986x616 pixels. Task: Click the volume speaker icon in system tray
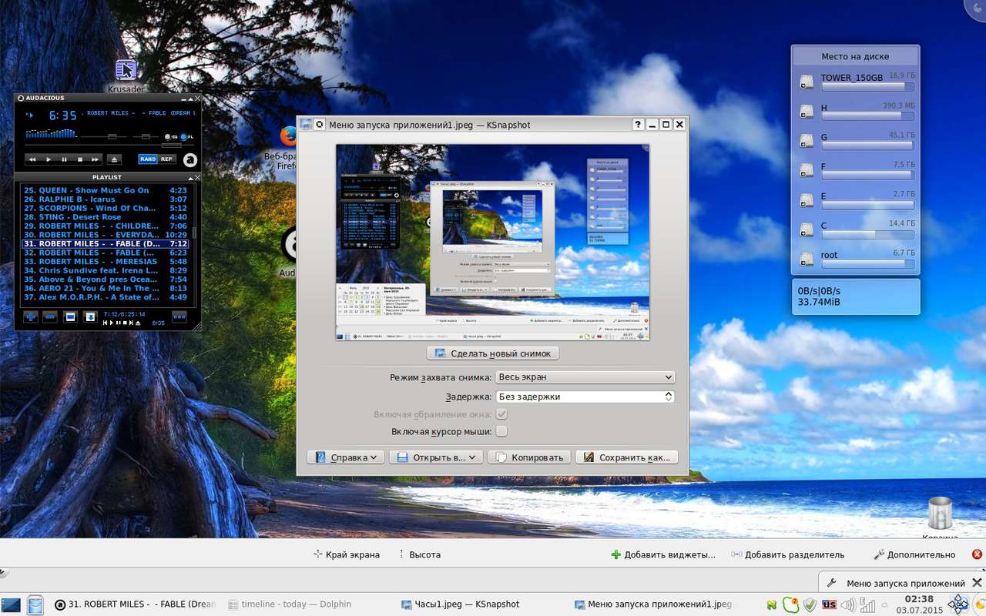click(848, 604)
